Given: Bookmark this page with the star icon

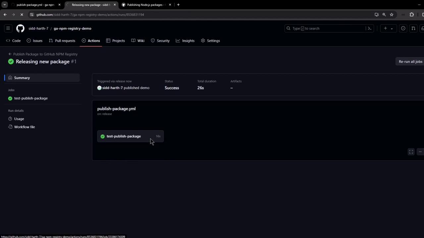Looking at the screenshot, I should coord(392,15).
